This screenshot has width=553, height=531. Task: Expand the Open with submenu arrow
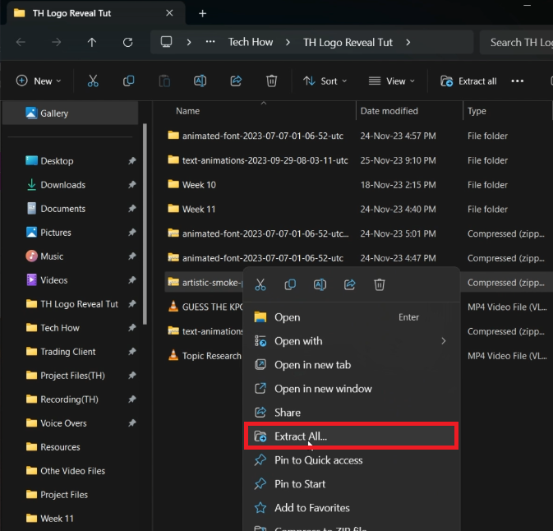click(444, 341)
